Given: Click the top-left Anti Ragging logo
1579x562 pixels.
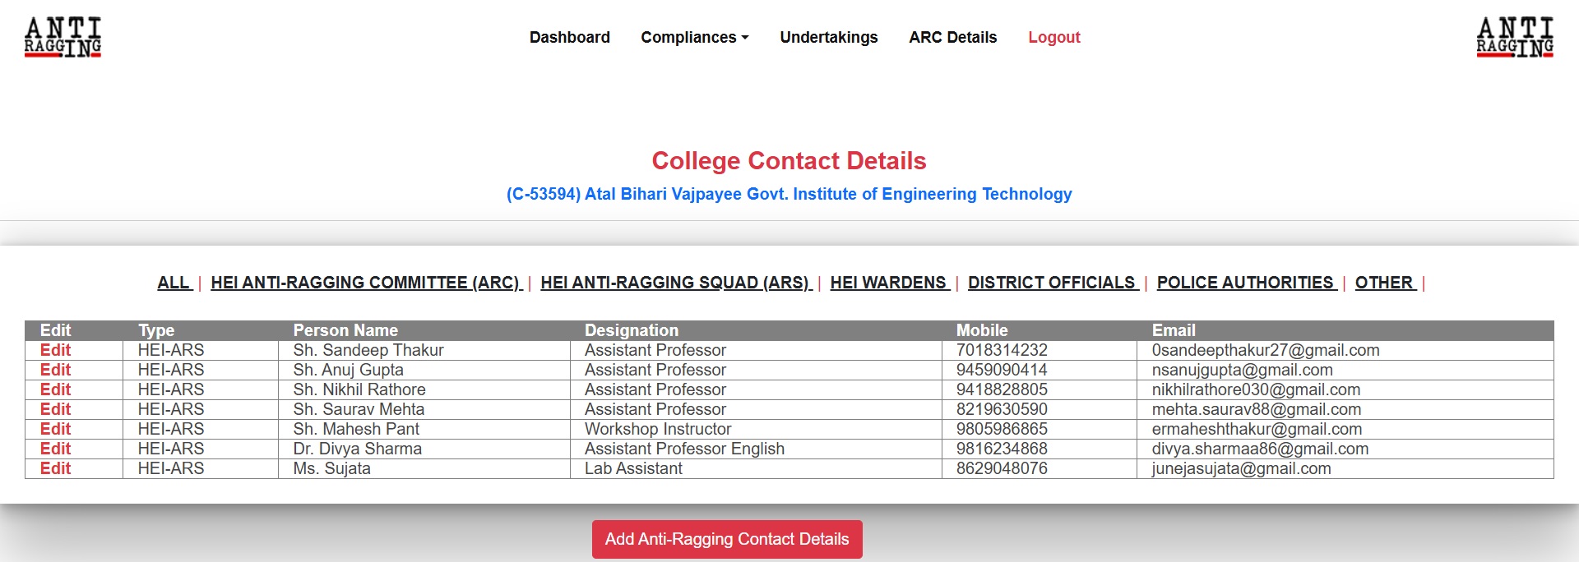Looking at the screenshot, I should point(63,38).
